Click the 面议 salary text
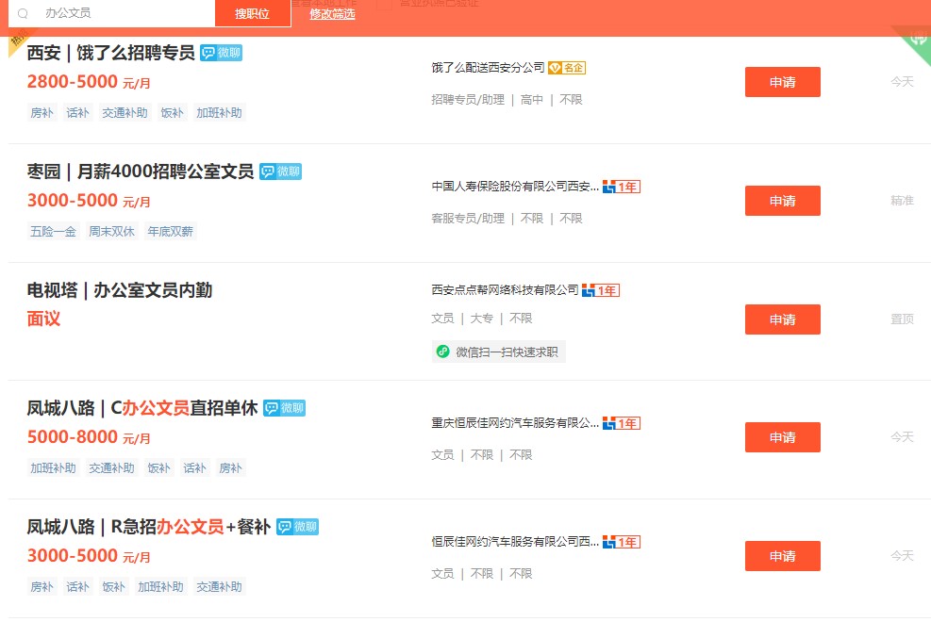 pyautogui.click(x=42, y=319)
